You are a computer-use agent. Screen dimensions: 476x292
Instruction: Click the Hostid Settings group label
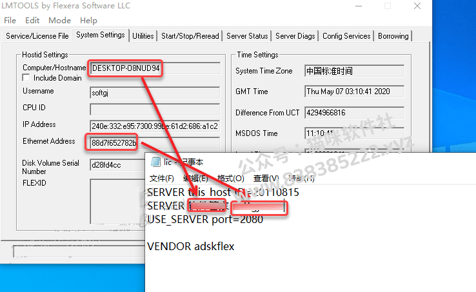(45, 55)
